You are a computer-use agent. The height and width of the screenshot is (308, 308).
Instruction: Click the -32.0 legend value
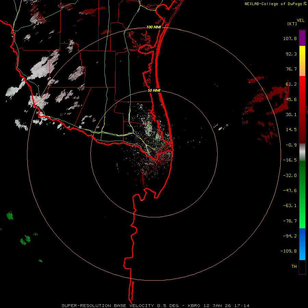pyautogui.click(x=290, y=176)
